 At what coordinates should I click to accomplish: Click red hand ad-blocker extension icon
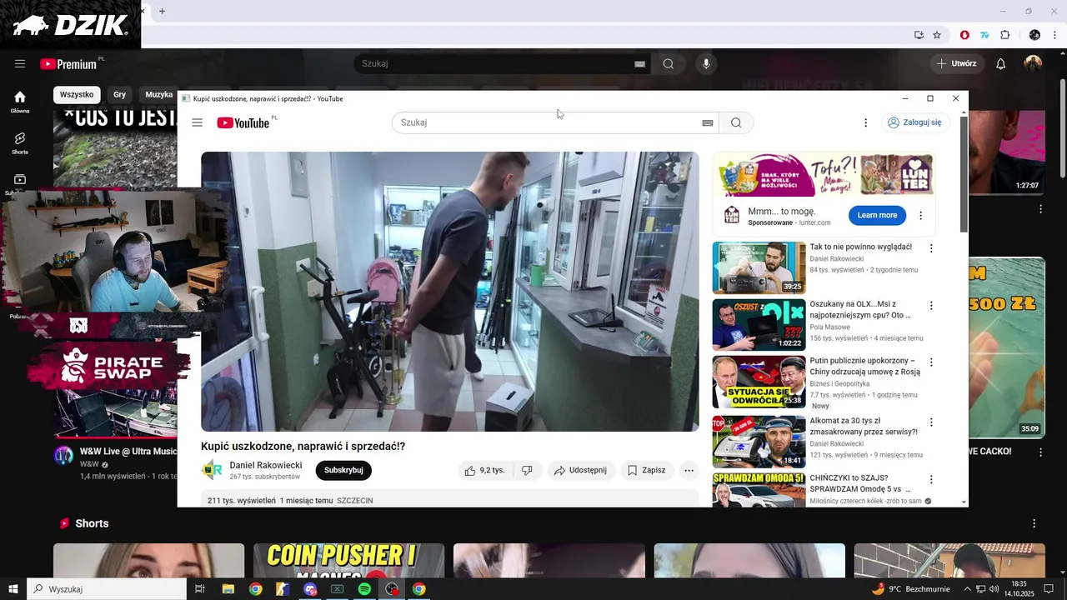click(x=964, y=35)
